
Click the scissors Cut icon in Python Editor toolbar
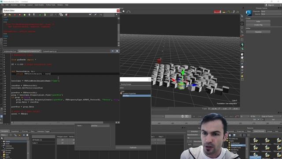tap(90, 15)
